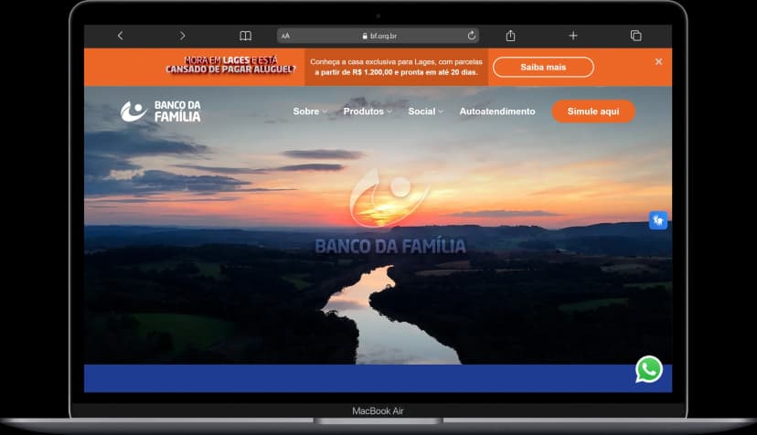Expand the Produtos dropdown menu
This screenshot has height=435, width=757.
point(367,111)
